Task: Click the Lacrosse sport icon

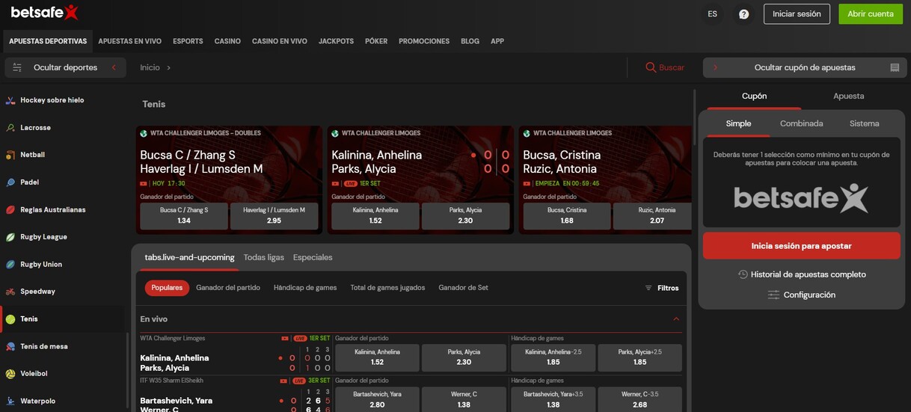Action: (10, 128)
